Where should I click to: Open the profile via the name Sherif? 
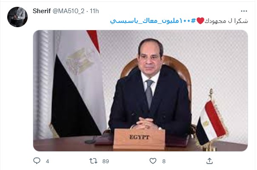pyautogui.click(x=42, y=11)
